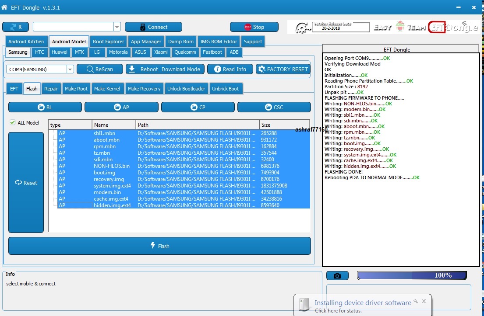
Task: Select the Qualcomm tab
Action: point(185,52)
